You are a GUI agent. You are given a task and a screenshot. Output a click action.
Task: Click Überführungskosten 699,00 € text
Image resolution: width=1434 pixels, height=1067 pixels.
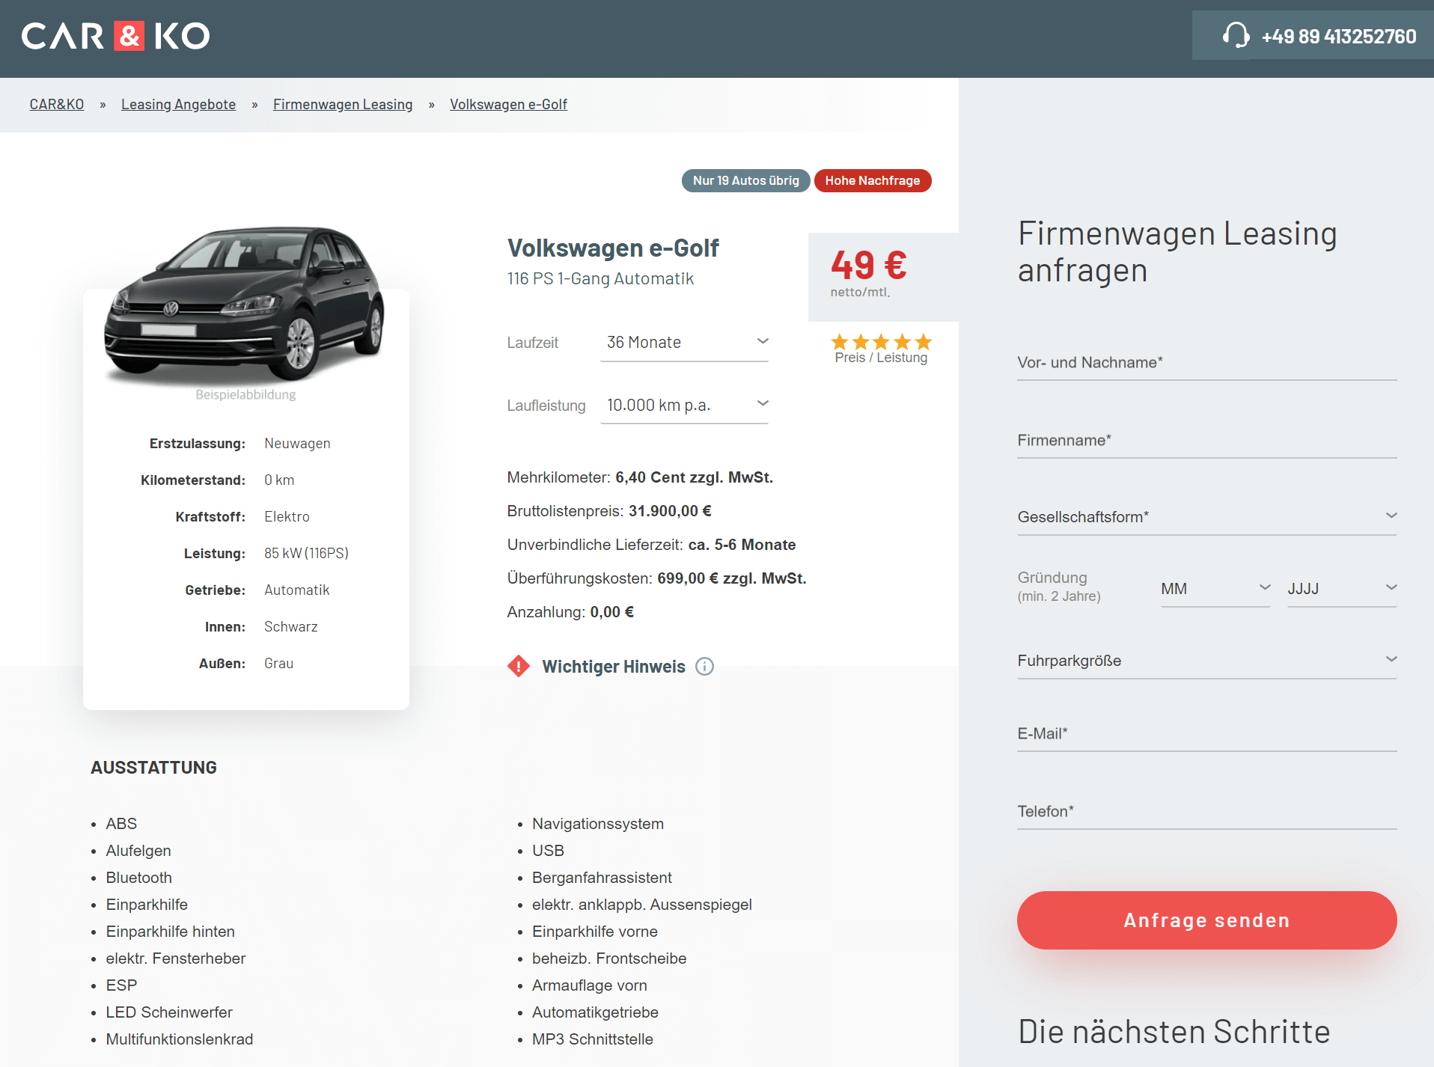pos(656,578)
